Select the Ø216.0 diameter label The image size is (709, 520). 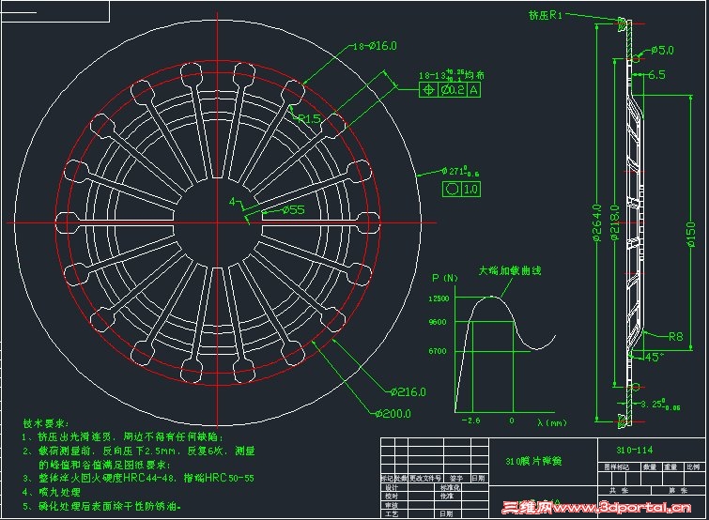[408, 392]
